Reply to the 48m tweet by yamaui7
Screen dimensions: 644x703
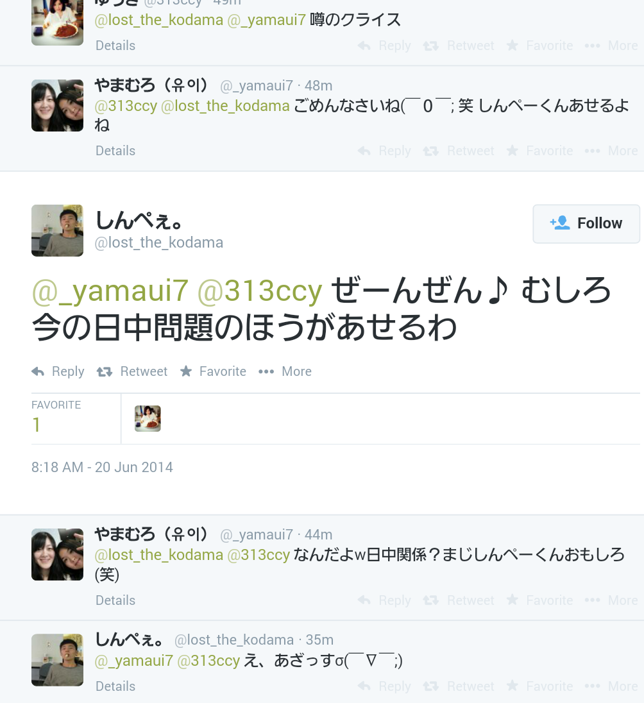pyautogui.click(x=384, y=151)
